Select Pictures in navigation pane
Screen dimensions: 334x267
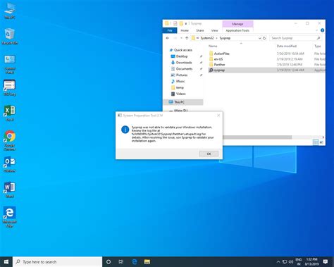(x=182, y=75)
